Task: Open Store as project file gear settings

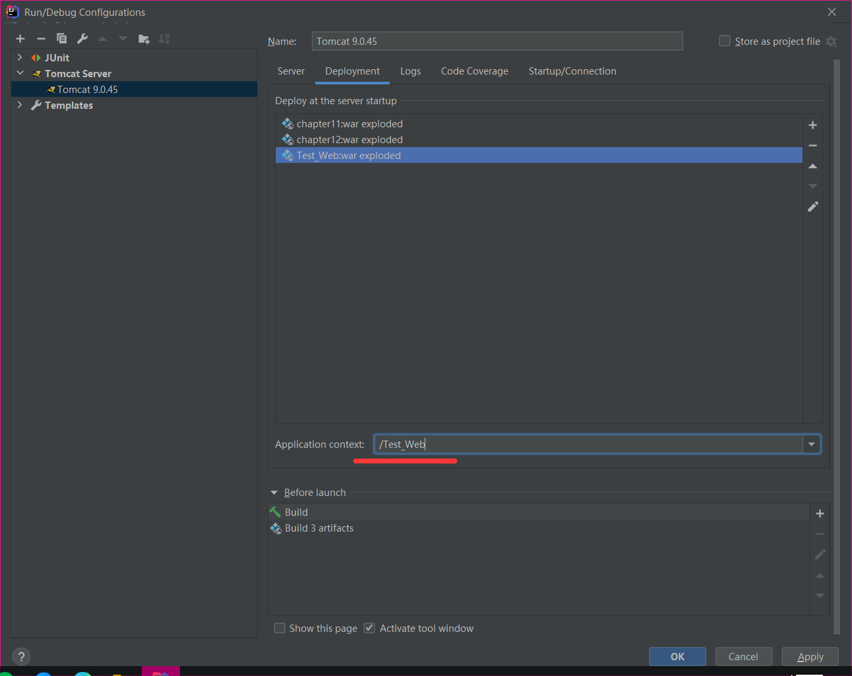Action: [x=832, y=42]
